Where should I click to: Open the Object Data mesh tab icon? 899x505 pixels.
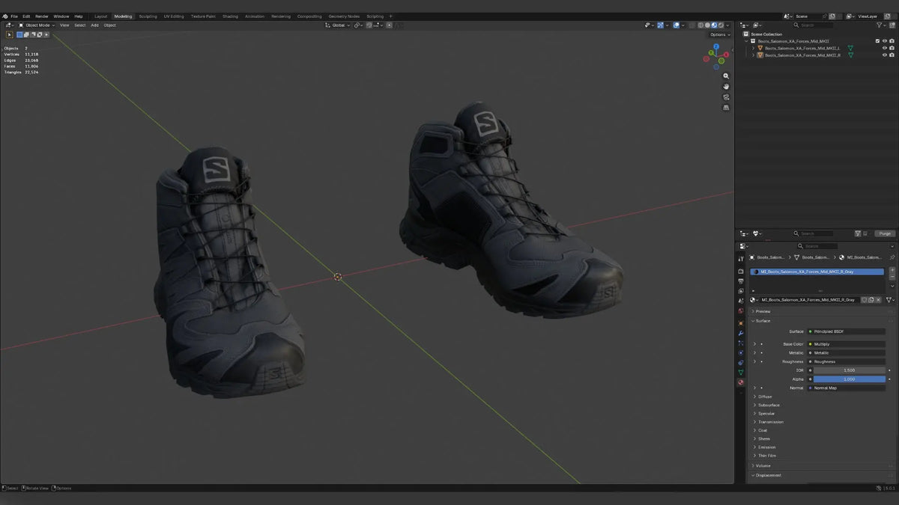point(741,372)
